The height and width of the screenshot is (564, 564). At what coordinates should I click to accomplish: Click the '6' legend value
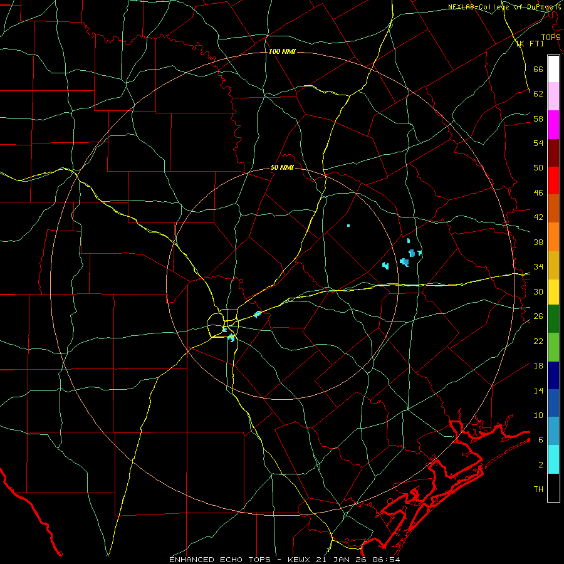[541, 440]
